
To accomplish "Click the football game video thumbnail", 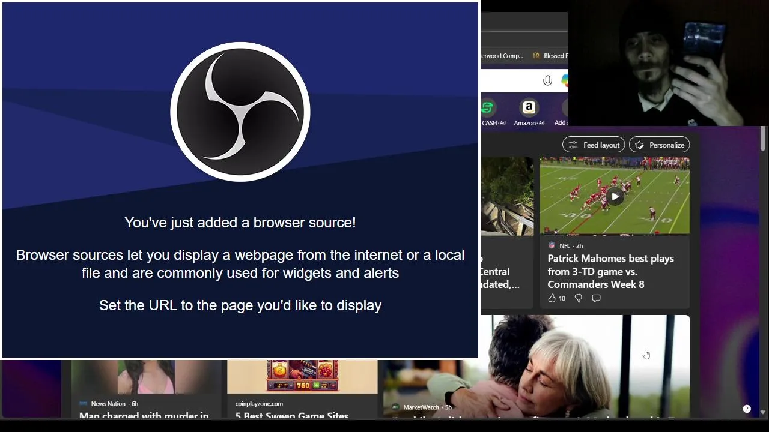I will (615, 196).
